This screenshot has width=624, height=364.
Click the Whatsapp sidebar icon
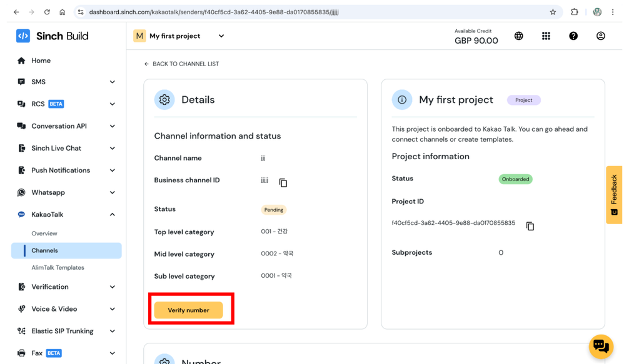coord(21,192)
